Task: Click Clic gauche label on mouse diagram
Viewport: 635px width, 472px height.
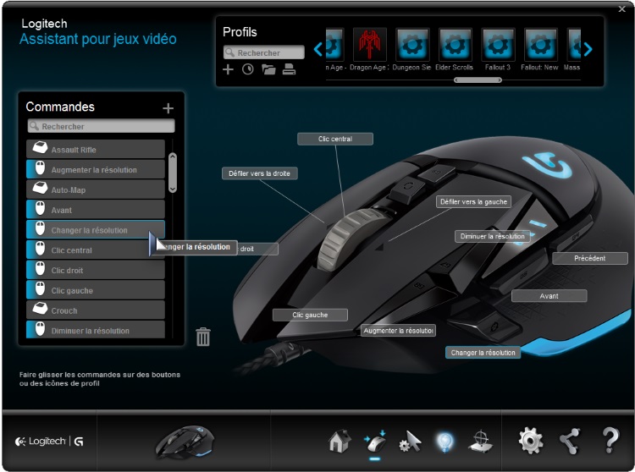Action: [x=310, y=315]
